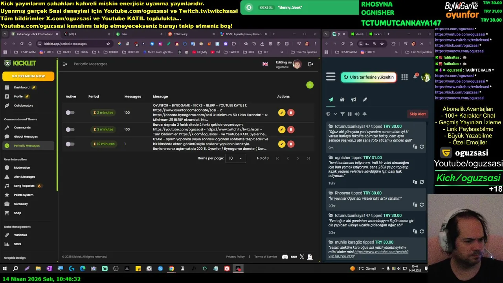Open Giveaway in the sidebar
Viewport: 503px width, 283px height.
tap(21, 204)
